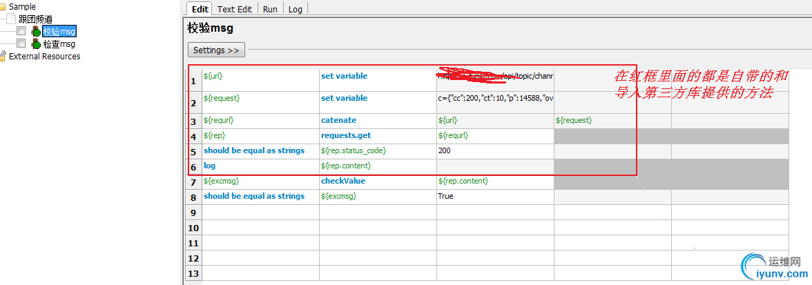Click the 跟团频道 suite file icon
812x285 pixels.
11,19
